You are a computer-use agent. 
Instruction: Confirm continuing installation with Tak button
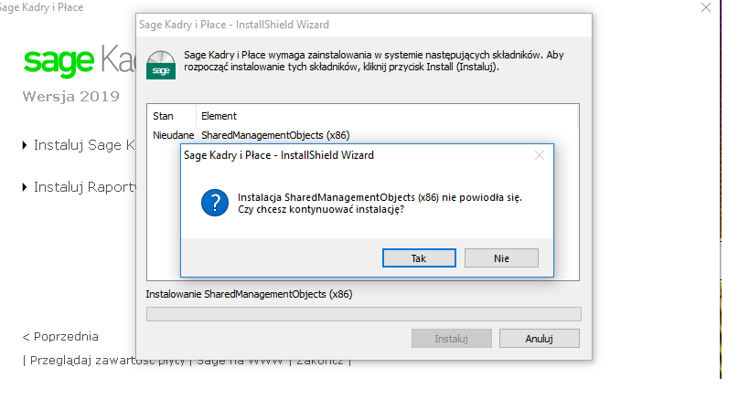pos(419,257)
